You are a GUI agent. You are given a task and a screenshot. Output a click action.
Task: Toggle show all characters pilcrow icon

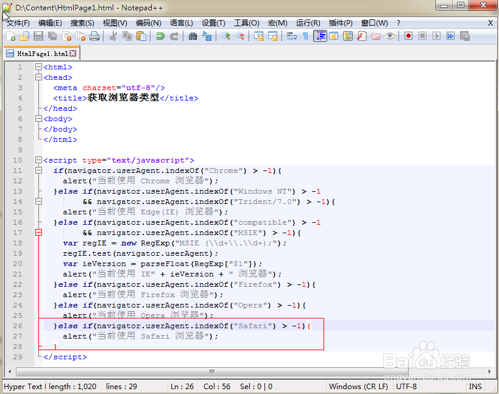tap(305, 37)
